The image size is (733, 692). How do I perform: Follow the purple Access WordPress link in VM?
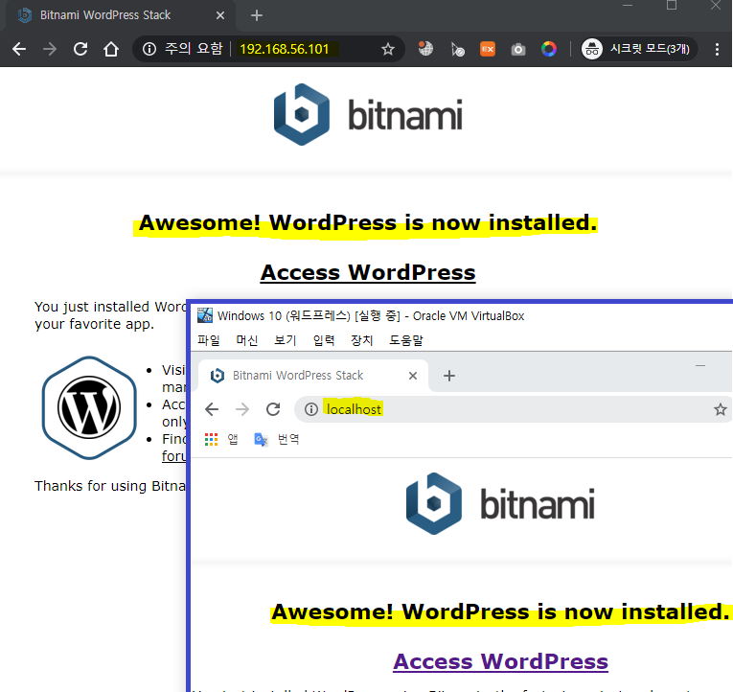tap(501, 661)
